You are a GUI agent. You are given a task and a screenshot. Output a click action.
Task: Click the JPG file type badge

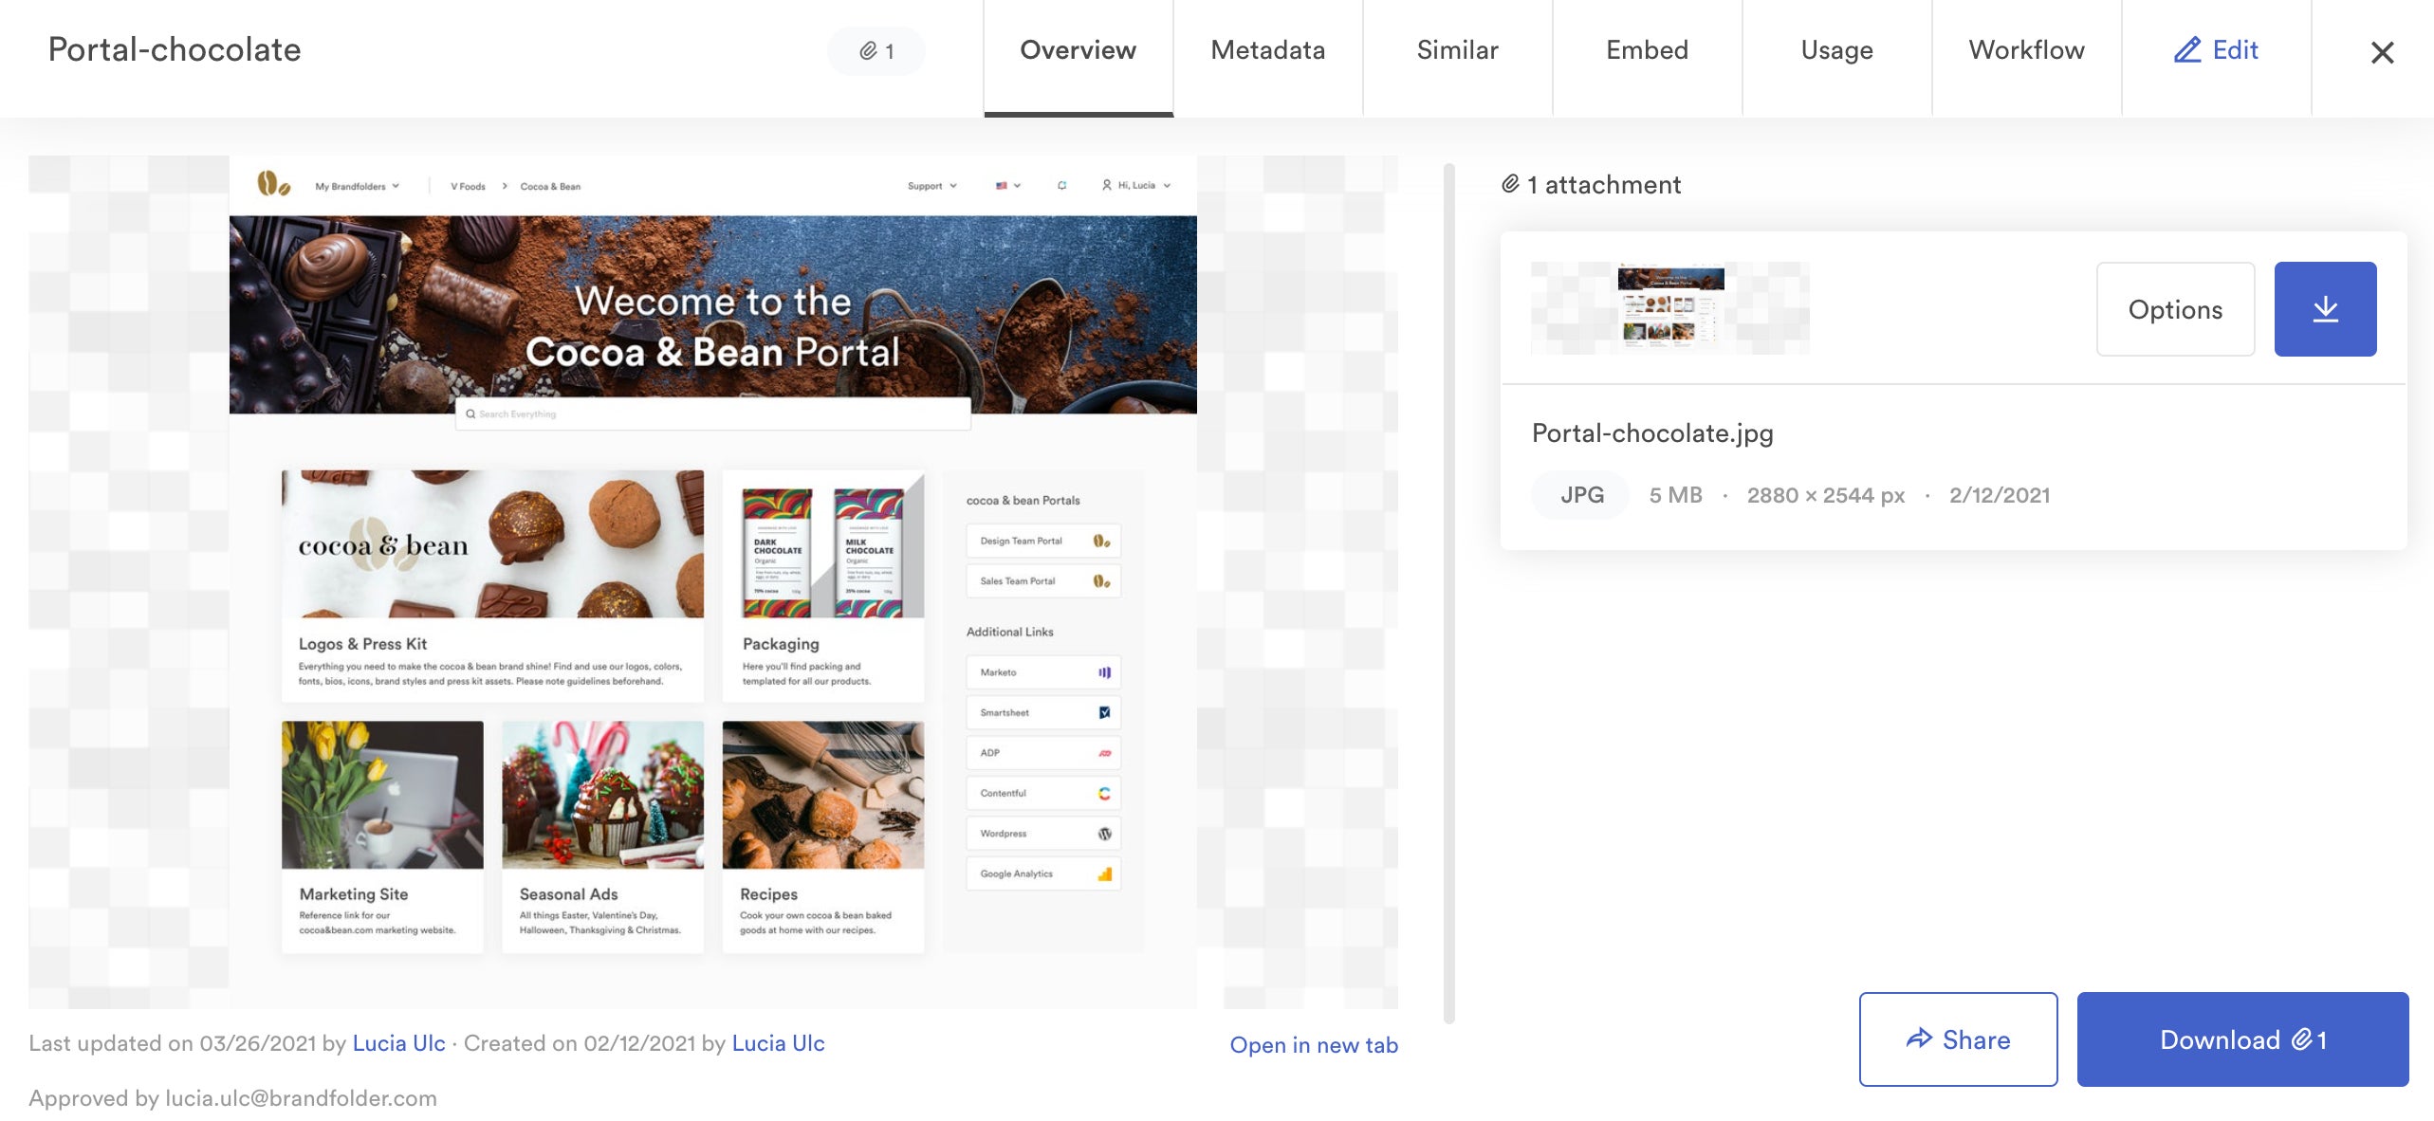click(x=1581, y=495)
